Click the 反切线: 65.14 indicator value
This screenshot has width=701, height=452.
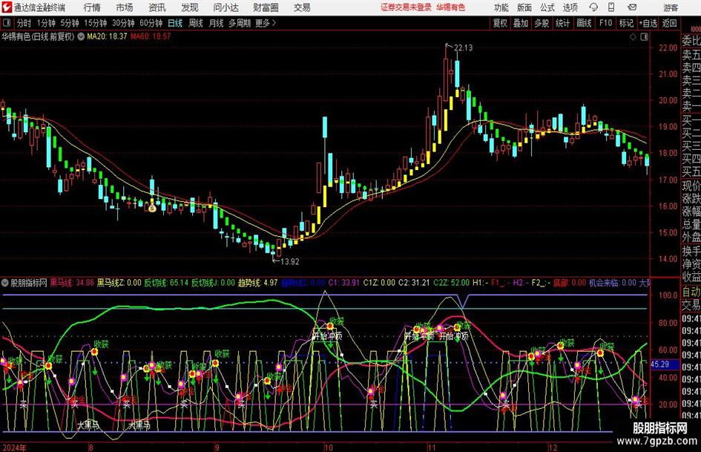166,283
